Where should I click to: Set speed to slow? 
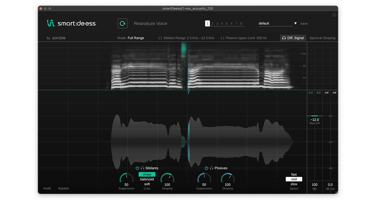[294, 184]
